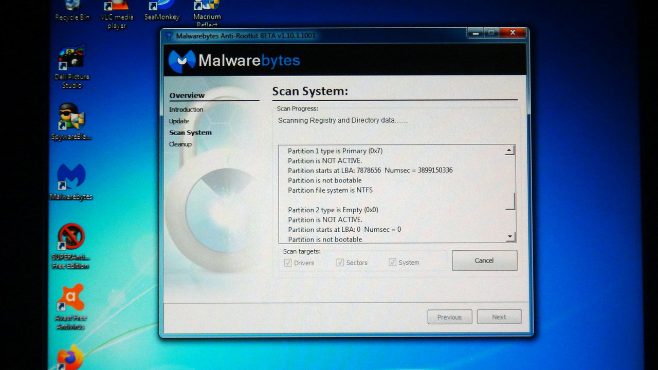
Task: Click 'Partition 1 type is Primary (0x7)' line
Action: (x=335, y=151)
